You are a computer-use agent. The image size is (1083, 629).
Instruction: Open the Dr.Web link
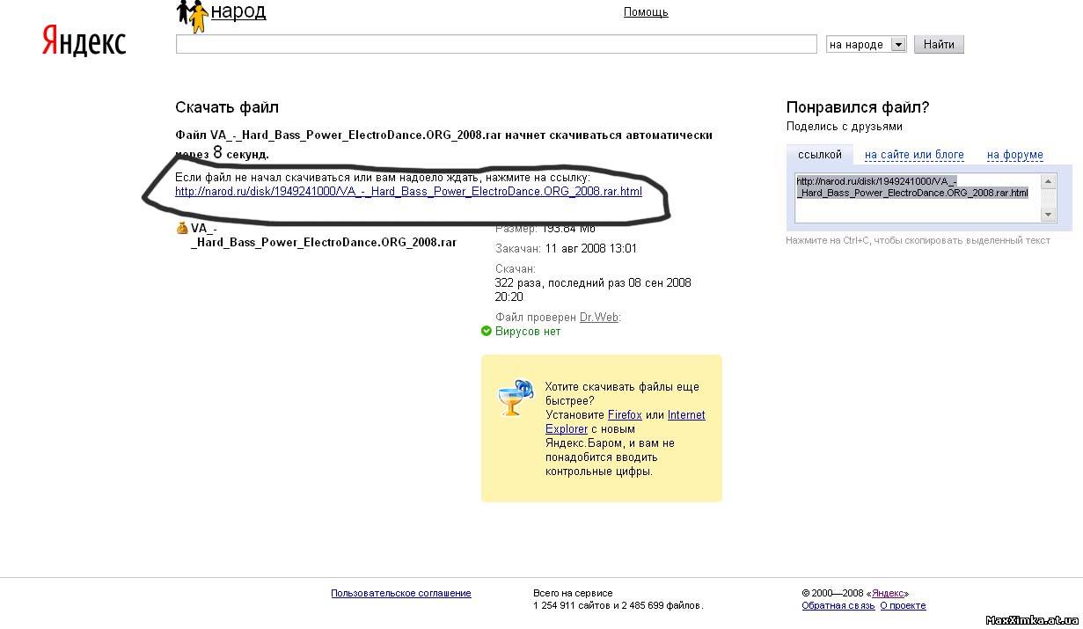coord(598,317)
